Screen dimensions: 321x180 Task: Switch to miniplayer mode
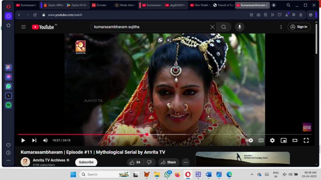[x=283, y=140]
